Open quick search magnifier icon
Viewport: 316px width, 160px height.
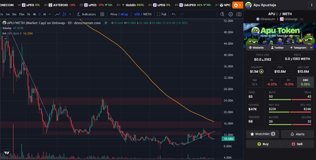click(x=222, y=14)
